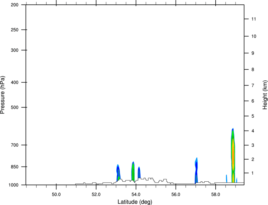Click the Pressure (hPa) axis title
Viewport: 268px width, 205px height.
pyautogui.click(x=3, y=95)
